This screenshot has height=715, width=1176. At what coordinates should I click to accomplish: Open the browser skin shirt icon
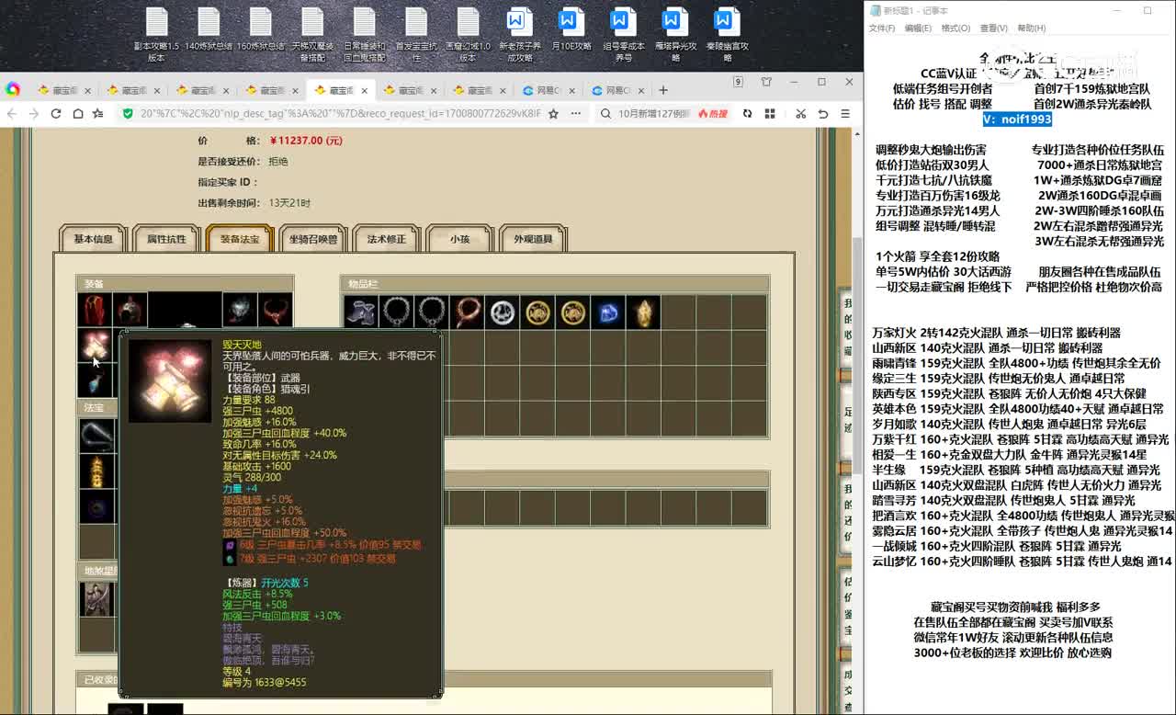click(x=767, y=83)
